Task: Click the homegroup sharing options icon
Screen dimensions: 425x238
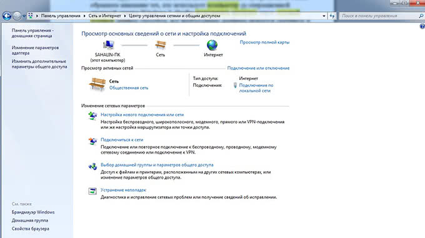Action: click(92, 166)
